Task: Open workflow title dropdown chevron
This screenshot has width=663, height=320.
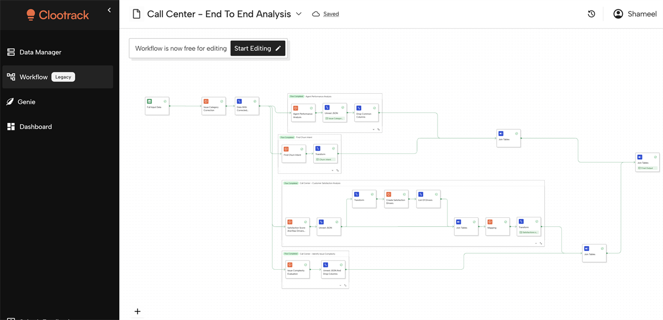Action: 299,14
